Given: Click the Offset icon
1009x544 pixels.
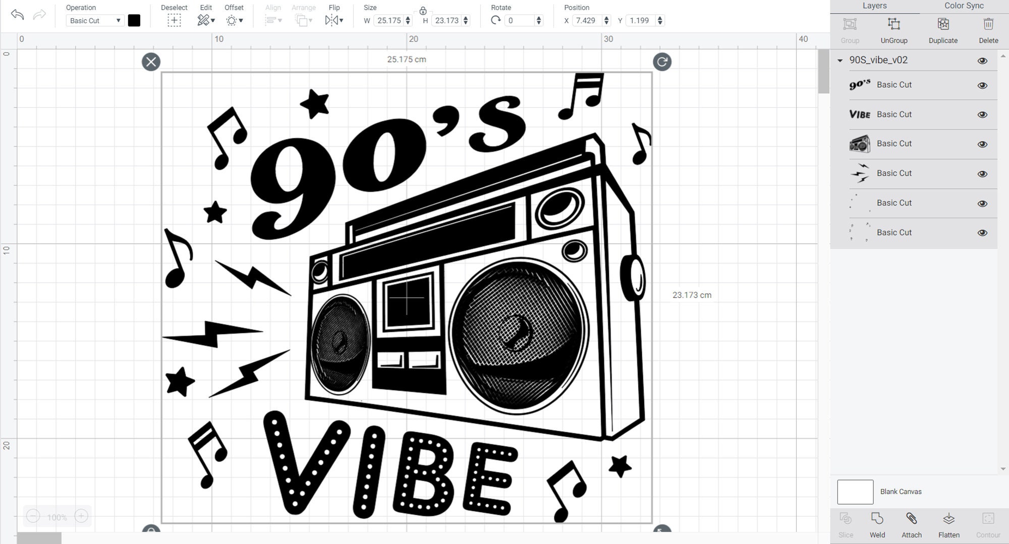Looking at the screenshot, I should coord(232,20).
